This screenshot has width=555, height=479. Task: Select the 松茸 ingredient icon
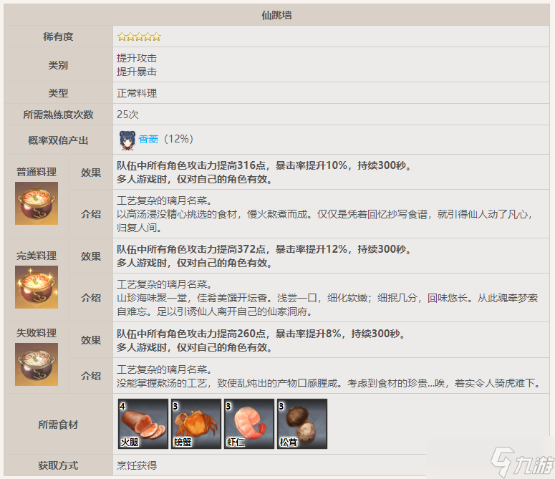(302, 424)
